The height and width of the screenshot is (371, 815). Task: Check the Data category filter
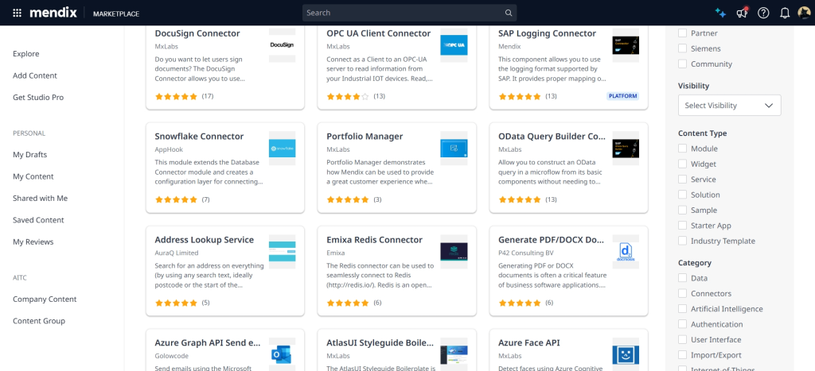682,278
